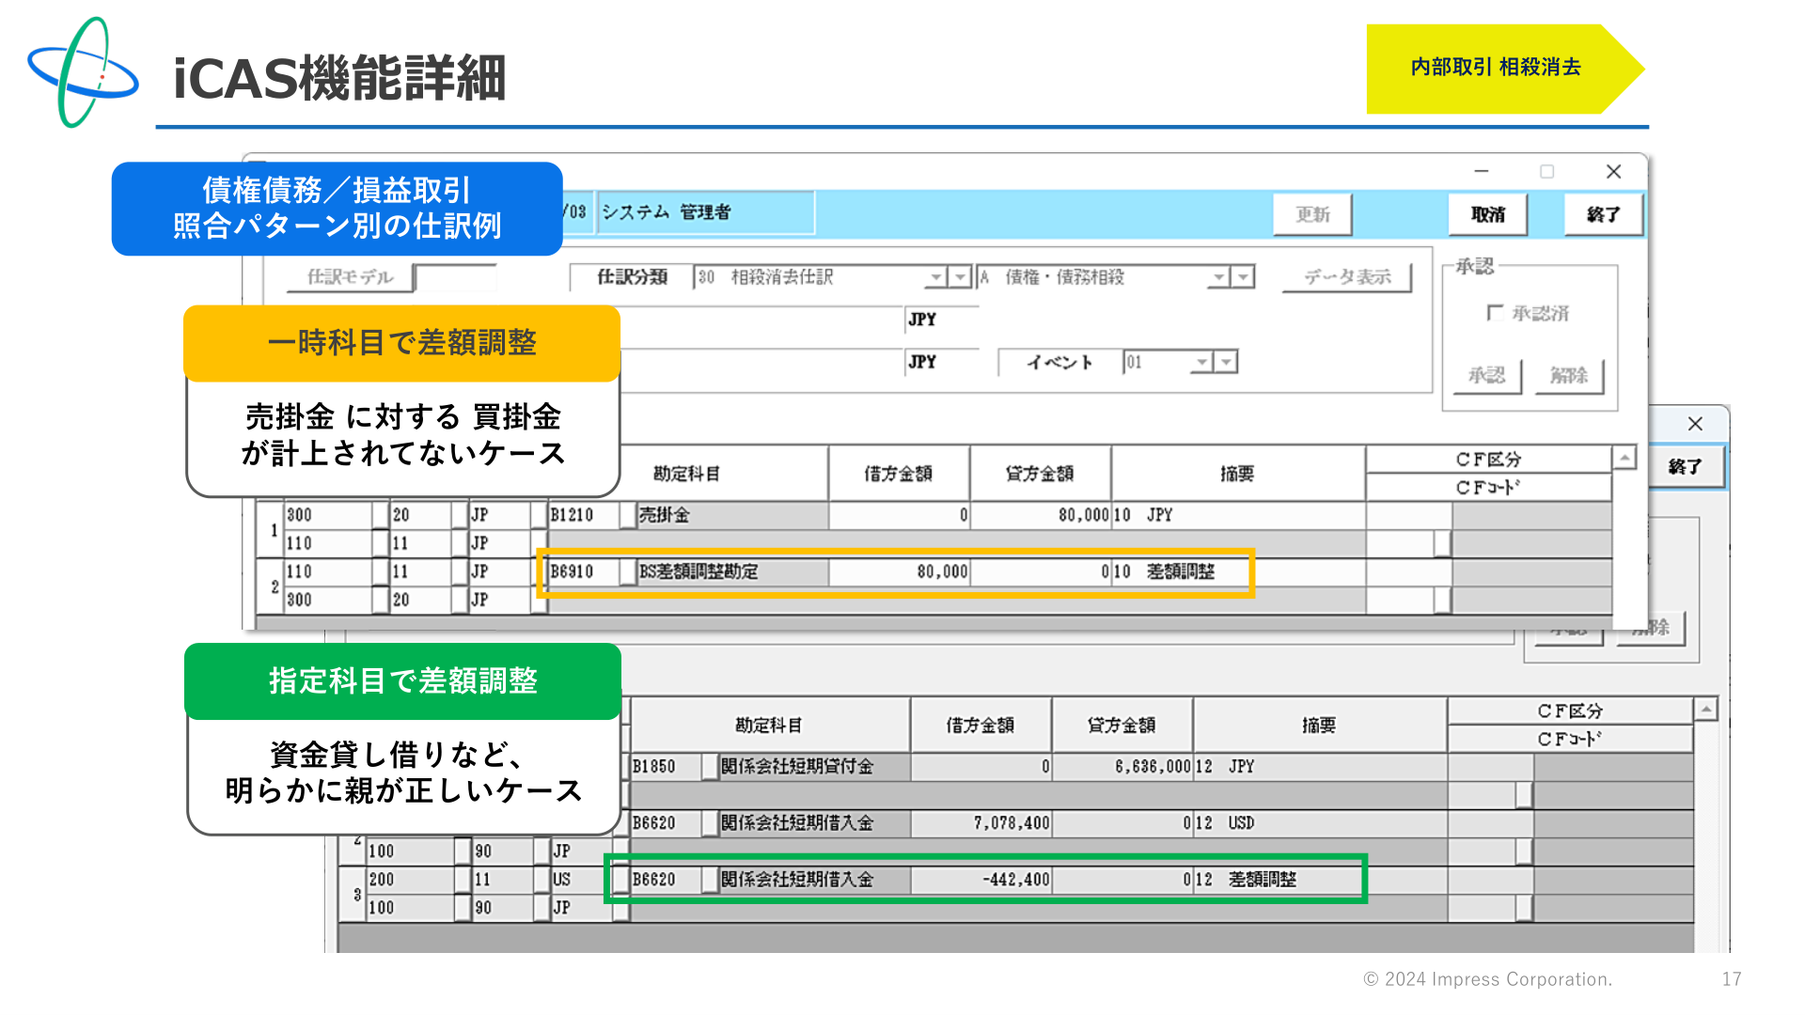Click the empty field beside the 仕訳モデル button
Image resolution: width=1805 pixels, height=1015 pixels.
click(x=455, y=277)
